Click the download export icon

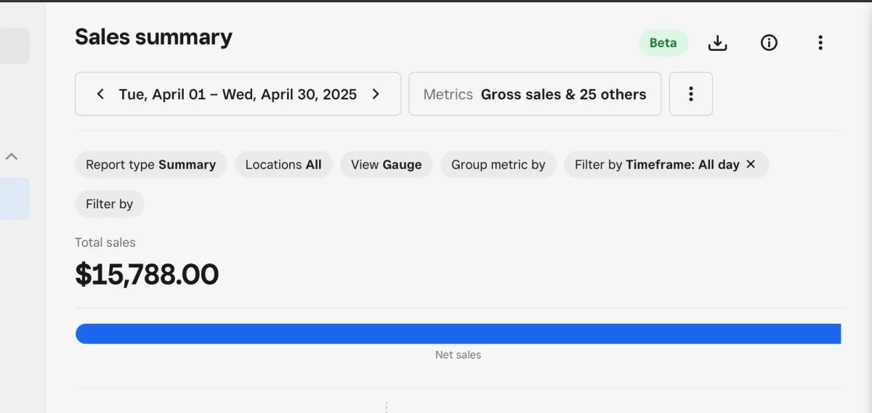(717, 43)
